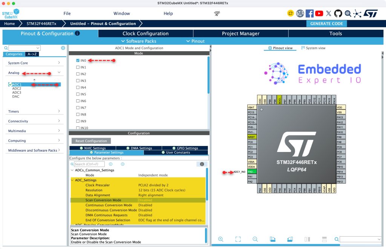Image resolution: width=386 pixels, height=249 pixels.
Task: Enable the IN6 channel checkbox
Action: tap(78, 101)
